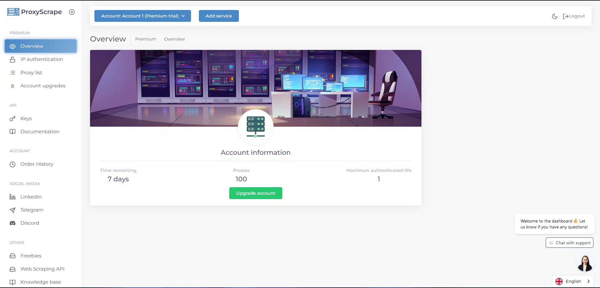Image resolution: width=600 pixels, height=288 pixels.
Task: Click the Overview breadcrumb
Action: (x=174, y=39)
